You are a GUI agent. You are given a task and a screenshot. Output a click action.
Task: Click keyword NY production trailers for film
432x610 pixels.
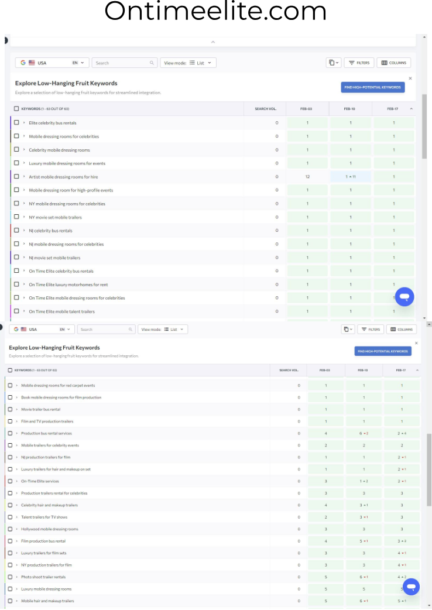(x=46, y=565)
